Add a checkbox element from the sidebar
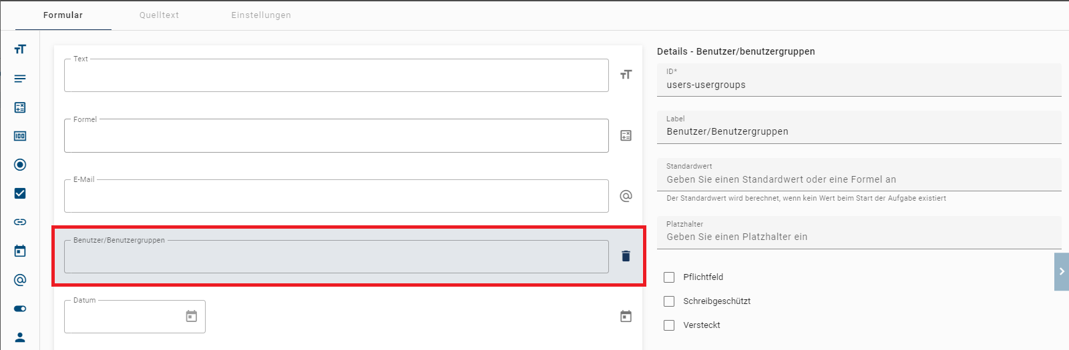This screenshot has width=1069, height=350. 20,193
